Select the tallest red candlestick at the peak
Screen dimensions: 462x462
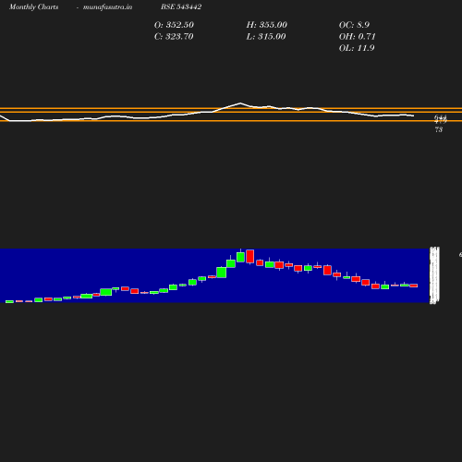(x=250, y=256)
